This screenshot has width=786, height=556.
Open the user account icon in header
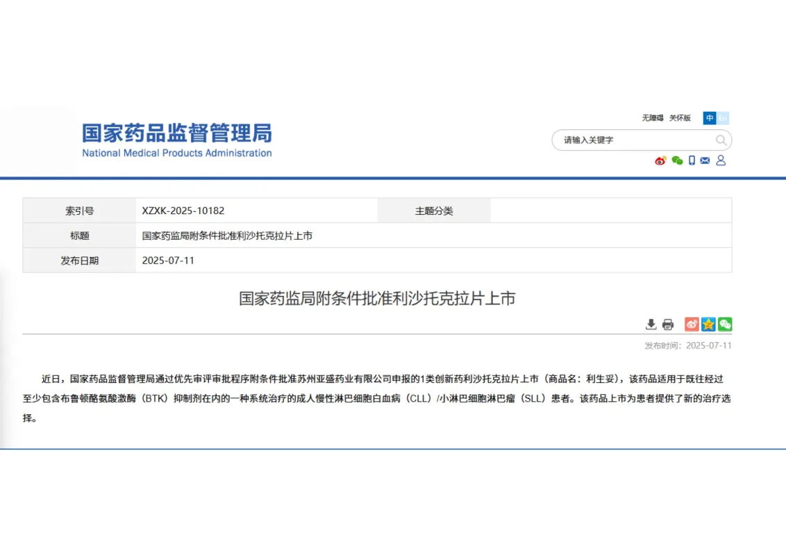pyautogui.click(x=721, y=161)
